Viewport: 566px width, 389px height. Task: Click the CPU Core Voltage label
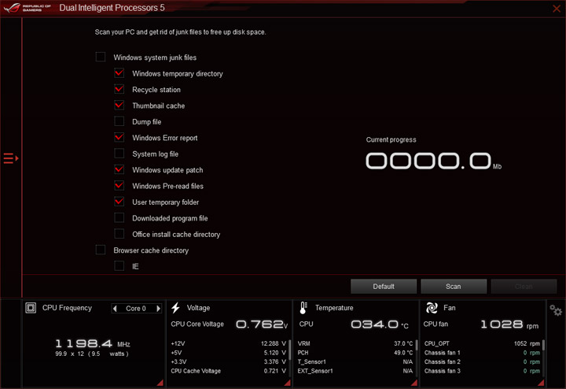click(x=197, y=324)
